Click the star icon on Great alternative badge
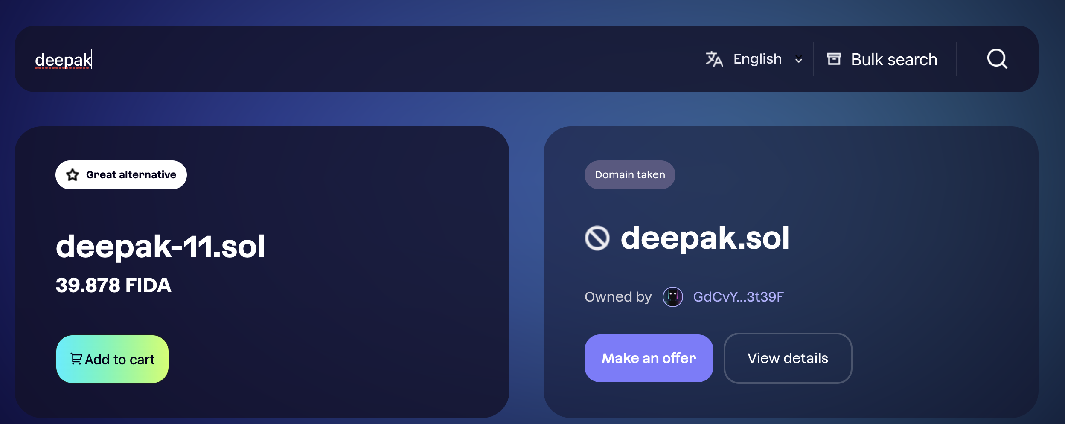The height and width of the screenshot is (424, 1065). [x=73, y=174]
